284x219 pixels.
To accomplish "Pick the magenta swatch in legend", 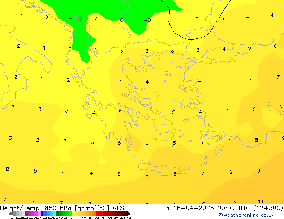I will click(x=36, y=214).
